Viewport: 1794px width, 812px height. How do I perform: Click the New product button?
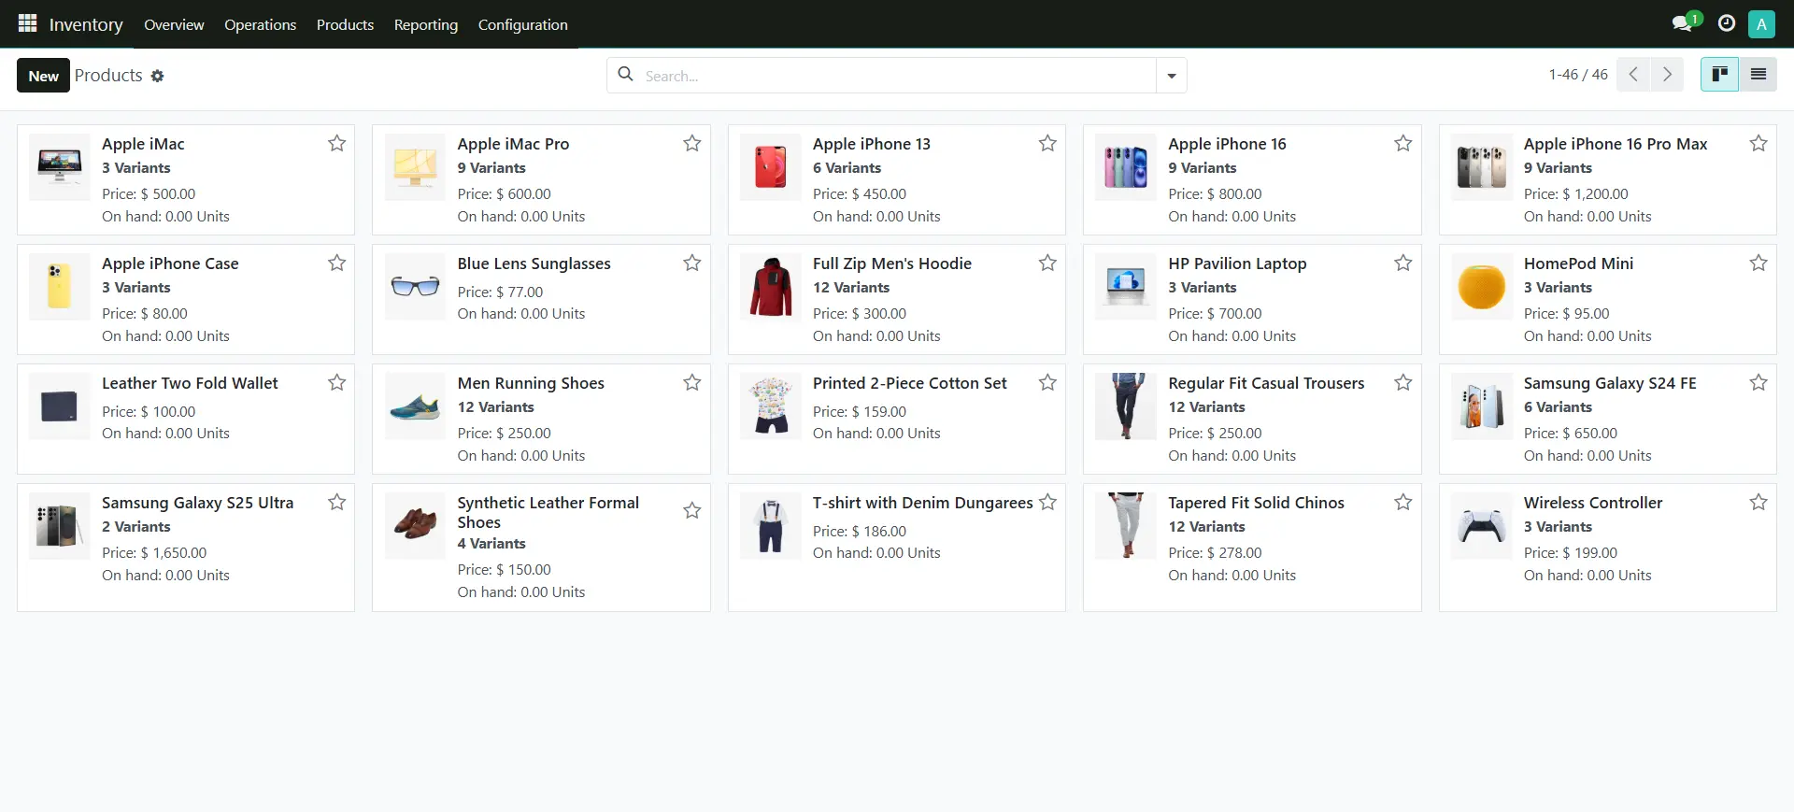[43, 76]
